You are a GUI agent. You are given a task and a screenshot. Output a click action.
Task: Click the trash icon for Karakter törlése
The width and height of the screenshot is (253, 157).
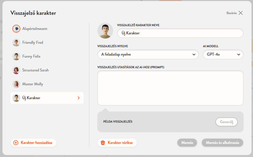tap(103, 143)
